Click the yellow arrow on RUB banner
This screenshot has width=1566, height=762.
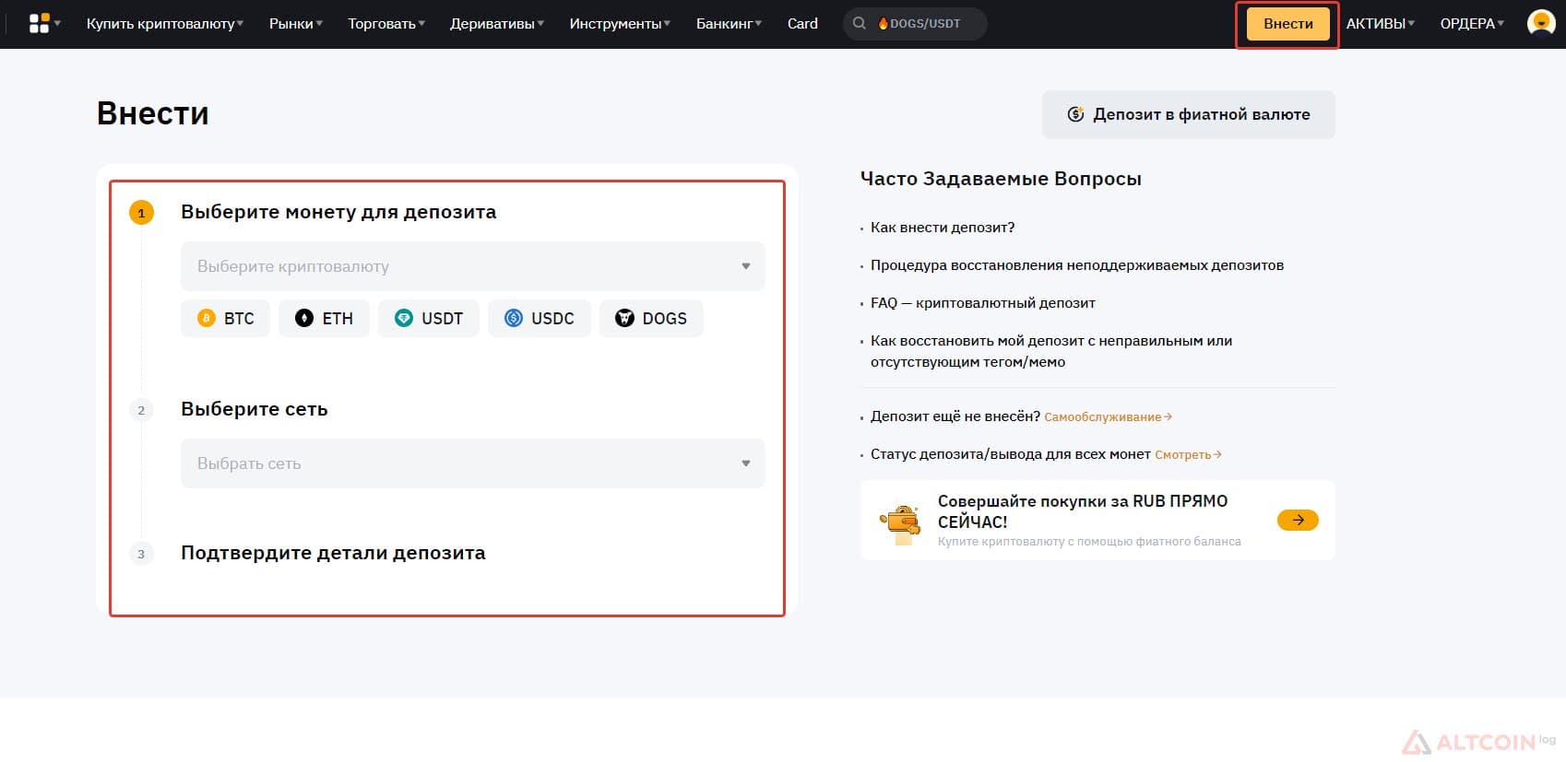1298,520
